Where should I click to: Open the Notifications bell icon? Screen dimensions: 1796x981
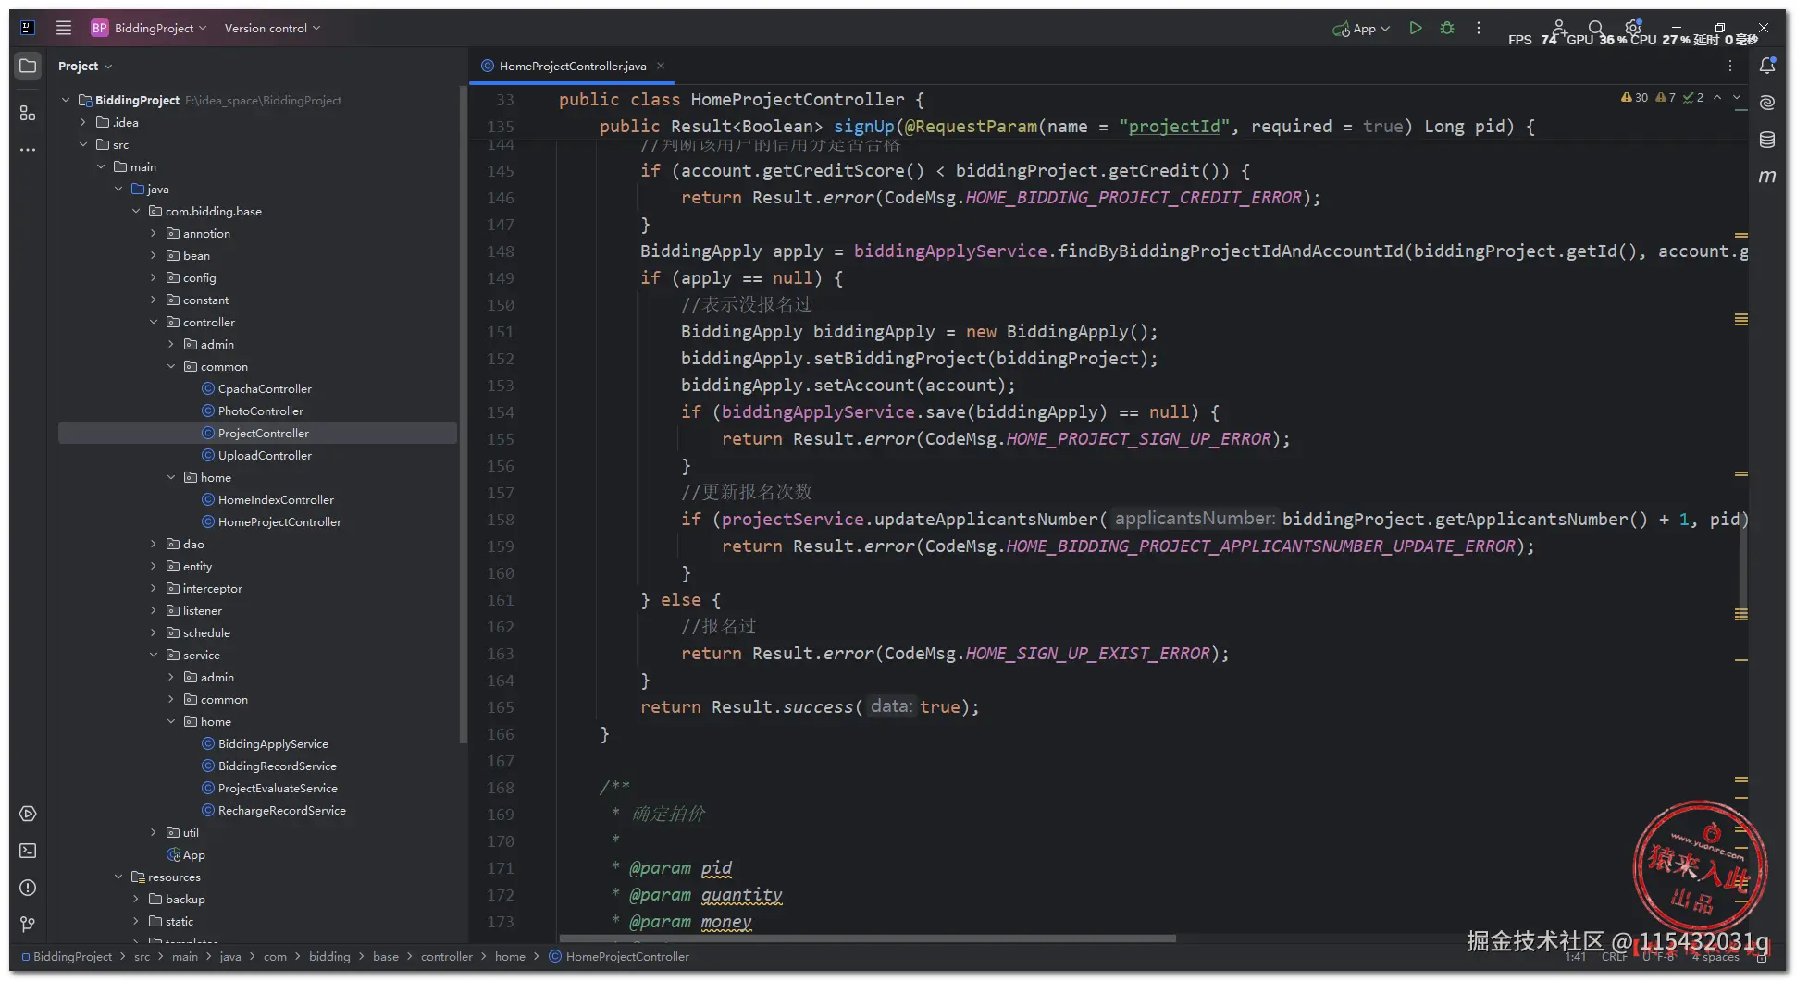coord(1767,66)
